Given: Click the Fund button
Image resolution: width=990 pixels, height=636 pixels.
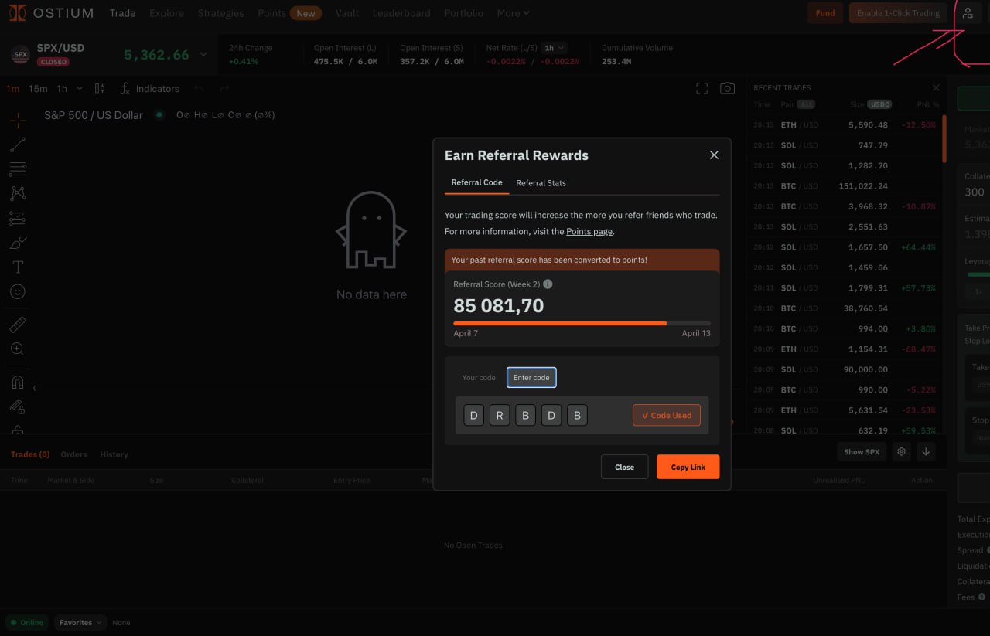Looking at the screenshot, I should tap(825, 13).
